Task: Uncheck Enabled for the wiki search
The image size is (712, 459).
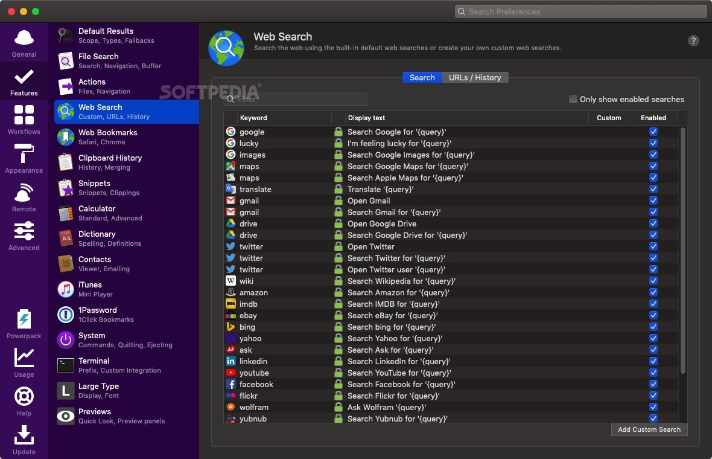Action: [653, 281]
